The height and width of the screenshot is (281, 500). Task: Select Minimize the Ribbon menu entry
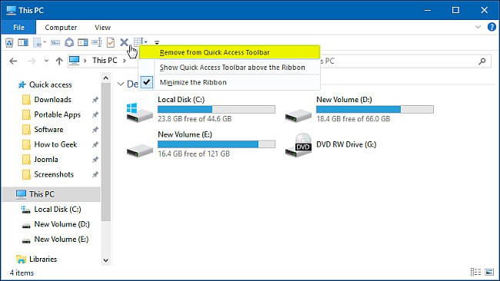229,82
